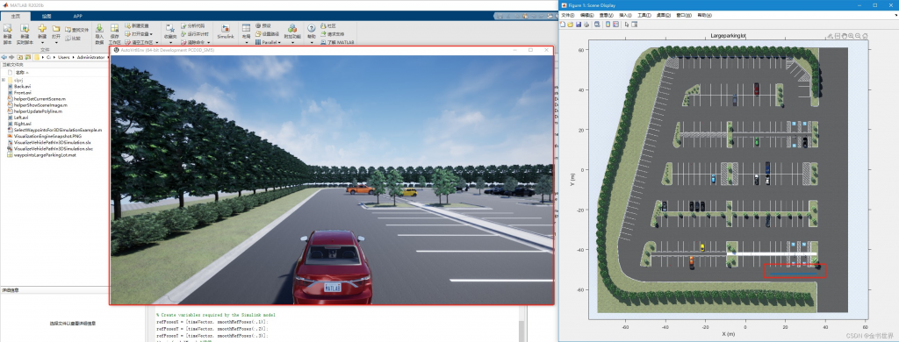Toggle the Insert Colorbar toolbar button
The height and width of the screenshot is (342, 899).
608,25
